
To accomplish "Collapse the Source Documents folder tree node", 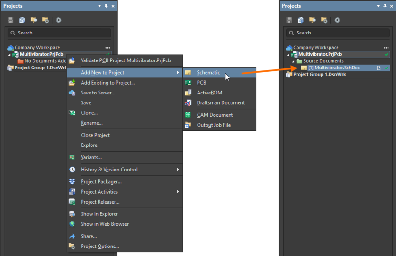I will click(293, 61).
